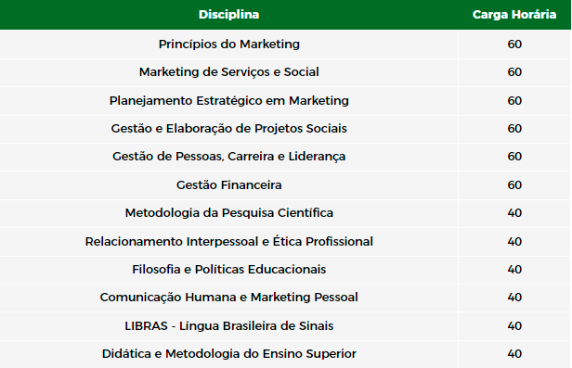Select Gestão e Elaboração de Projetos Sociais
Viewport: 572px width, 368px height.
229,129
